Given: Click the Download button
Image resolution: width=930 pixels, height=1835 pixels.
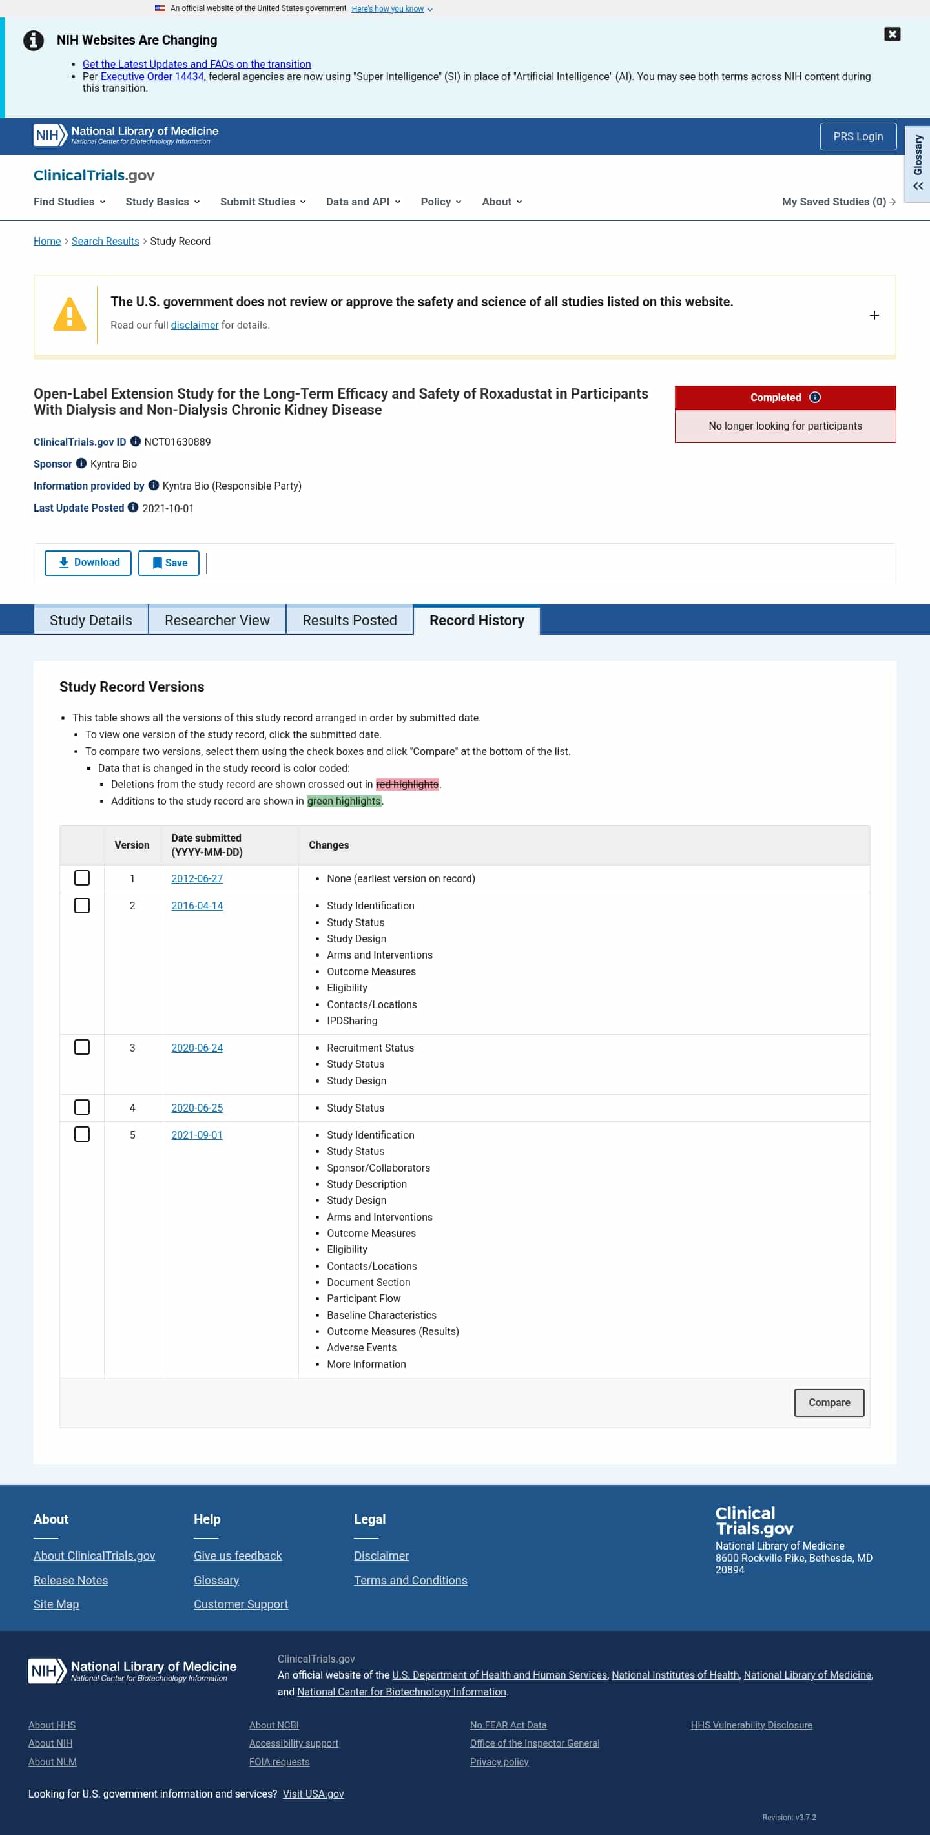Looking at the screenshot, I should 88,562.
